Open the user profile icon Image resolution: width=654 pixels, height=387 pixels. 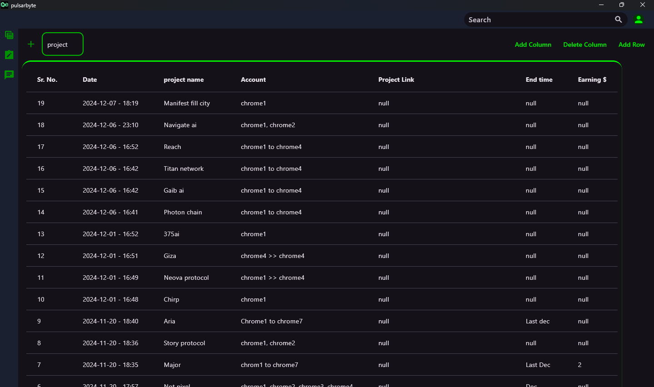(x=639, y=20)
